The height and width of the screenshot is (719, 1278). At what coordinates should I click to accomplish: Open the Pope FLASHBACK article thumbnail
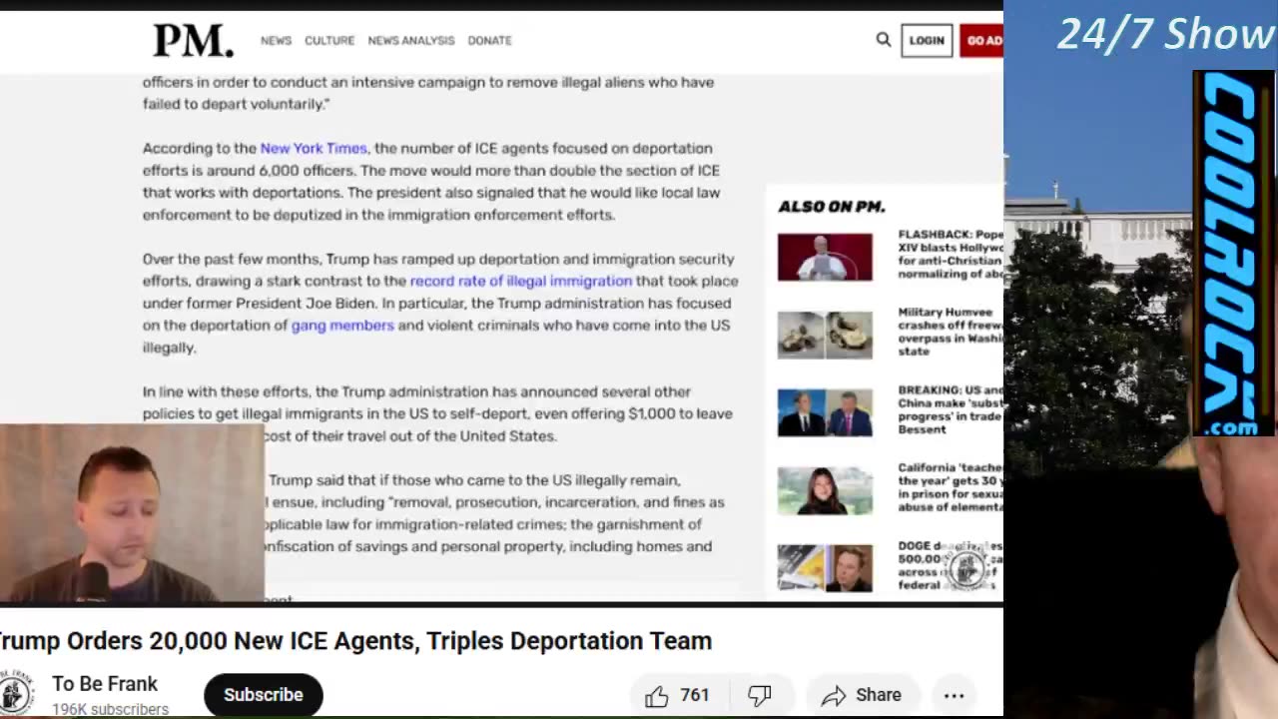point(825,257)
